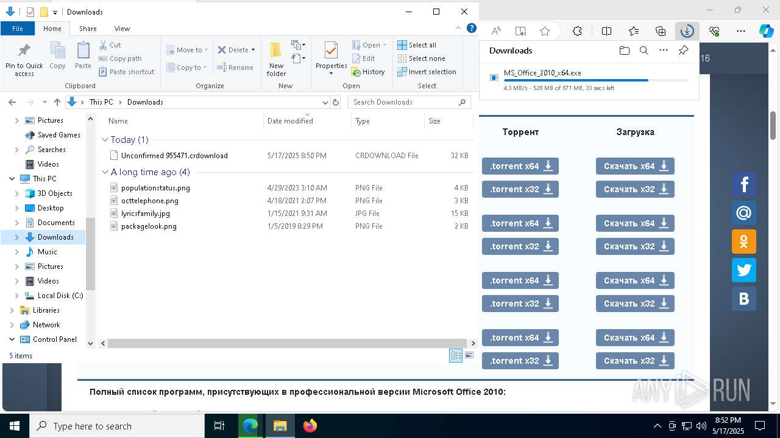
Task: Click Select all in ribbon
Action: click(417, 45)
